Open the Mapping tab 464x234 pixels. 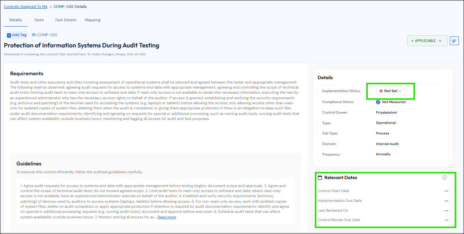tap(93, 20)
